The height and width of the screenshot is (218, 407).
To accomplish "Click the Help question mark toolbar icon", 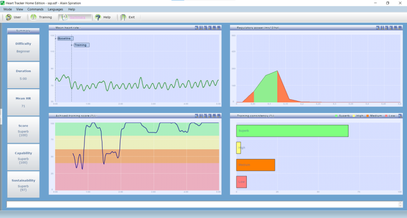I will 98,17.
